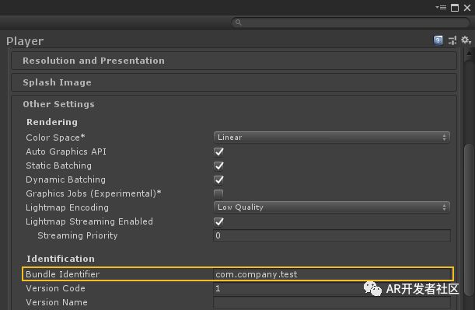Disable Auto Graphics API checkbox
Screen dimensions: 475x310
point(218,152)
